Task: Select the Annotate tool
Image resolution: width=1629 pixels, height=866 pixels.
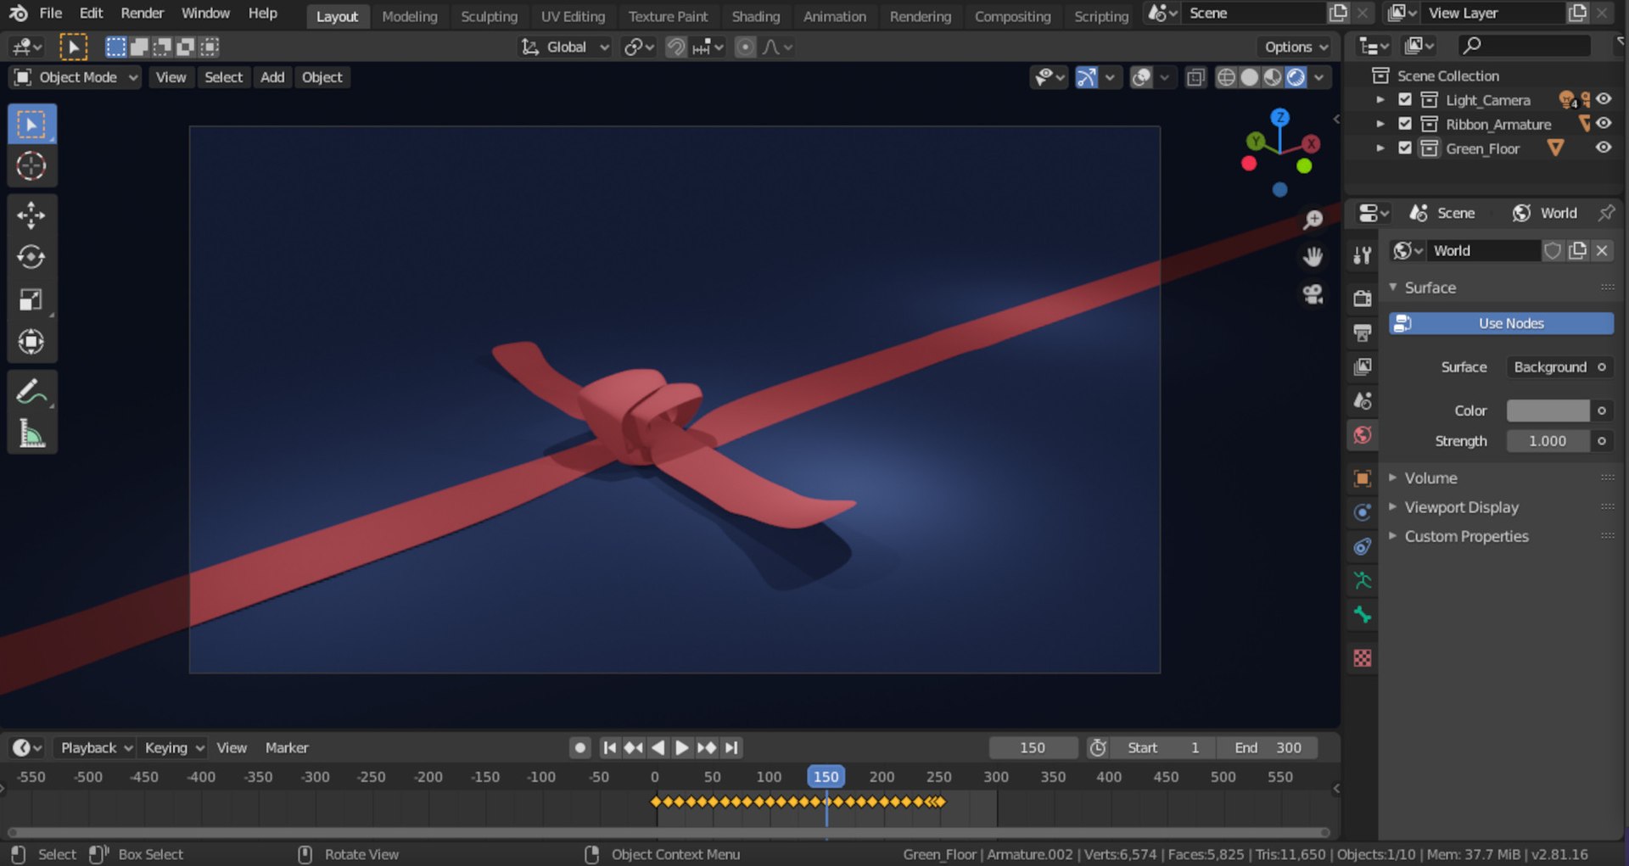Action: pos(31,392)
